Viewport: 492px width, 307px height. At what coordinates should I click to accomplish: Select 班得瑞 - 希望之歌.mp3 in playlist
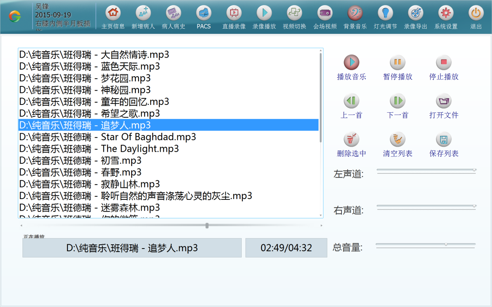[x=168, y=113]
